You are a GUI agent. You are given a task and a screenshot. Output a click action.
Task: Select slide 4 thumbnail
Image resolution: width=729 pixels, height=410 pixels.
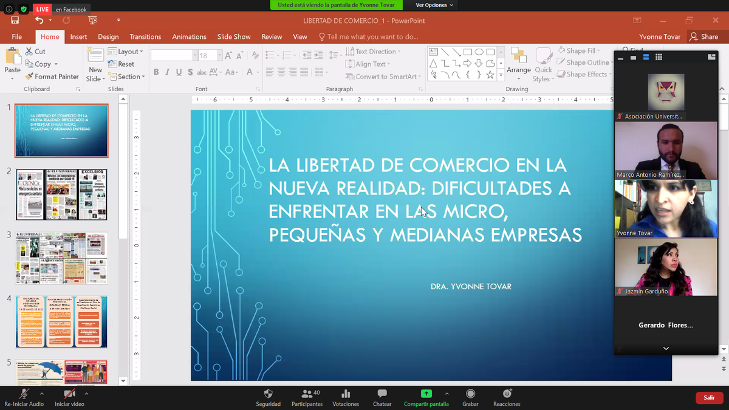[x=61, y=321]
